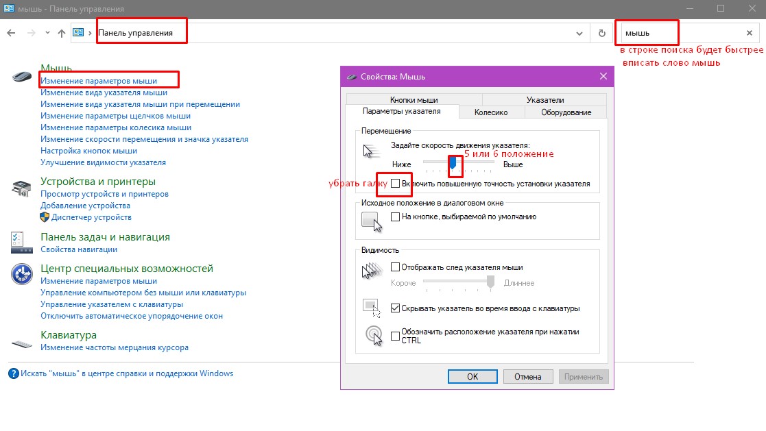Expand the address bar history dropdown
Screen dimensions: 766x431
coord(579,33)
